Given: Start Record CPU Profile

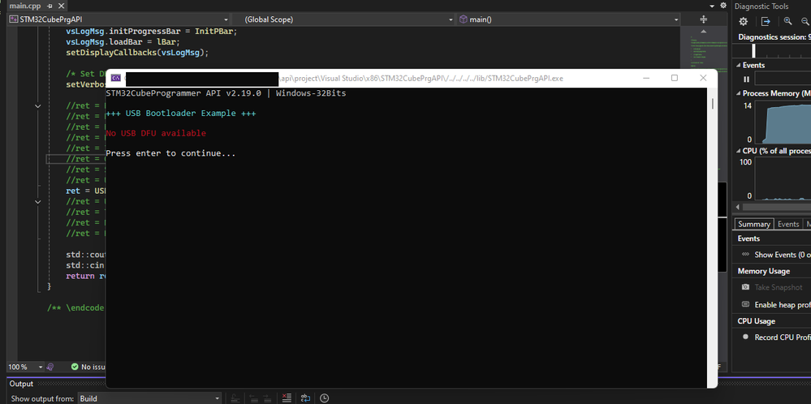Looking at the screenshot, I should coord(782,337).
